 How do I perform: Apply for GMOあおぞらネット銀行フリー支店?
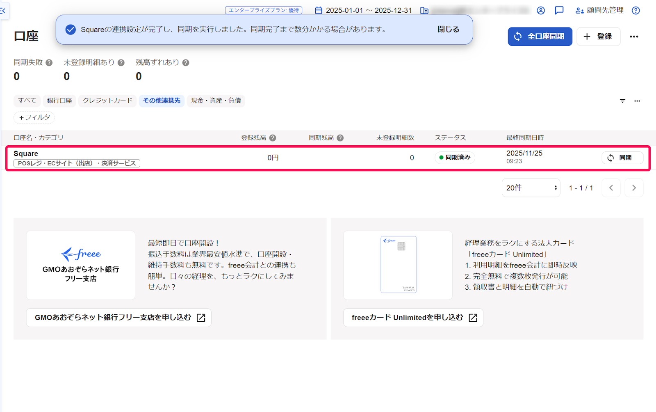pos(119,318)
